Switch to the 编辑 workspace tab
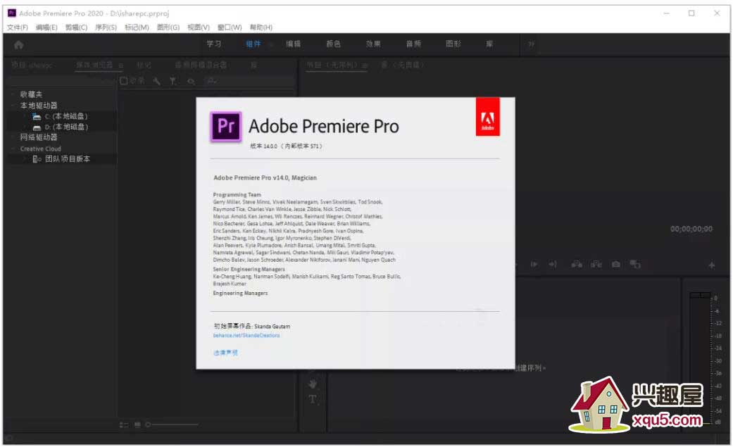733x447 pixels. point(294,44)
